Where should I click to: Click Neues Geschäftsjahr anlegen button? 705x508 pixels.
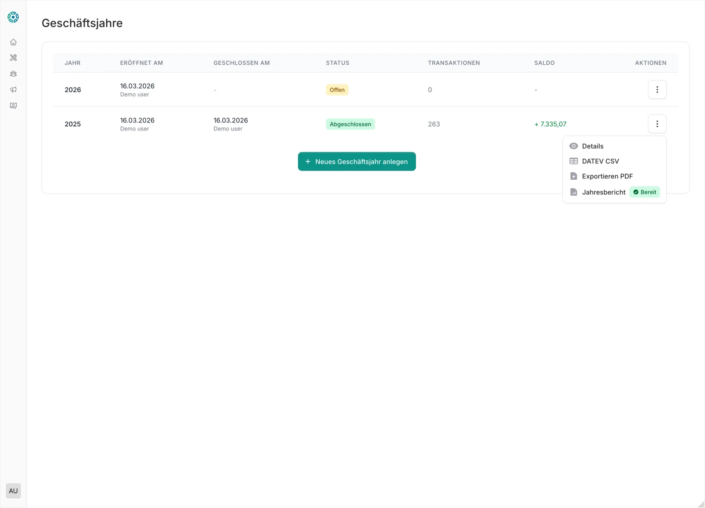tap(356, 162)
